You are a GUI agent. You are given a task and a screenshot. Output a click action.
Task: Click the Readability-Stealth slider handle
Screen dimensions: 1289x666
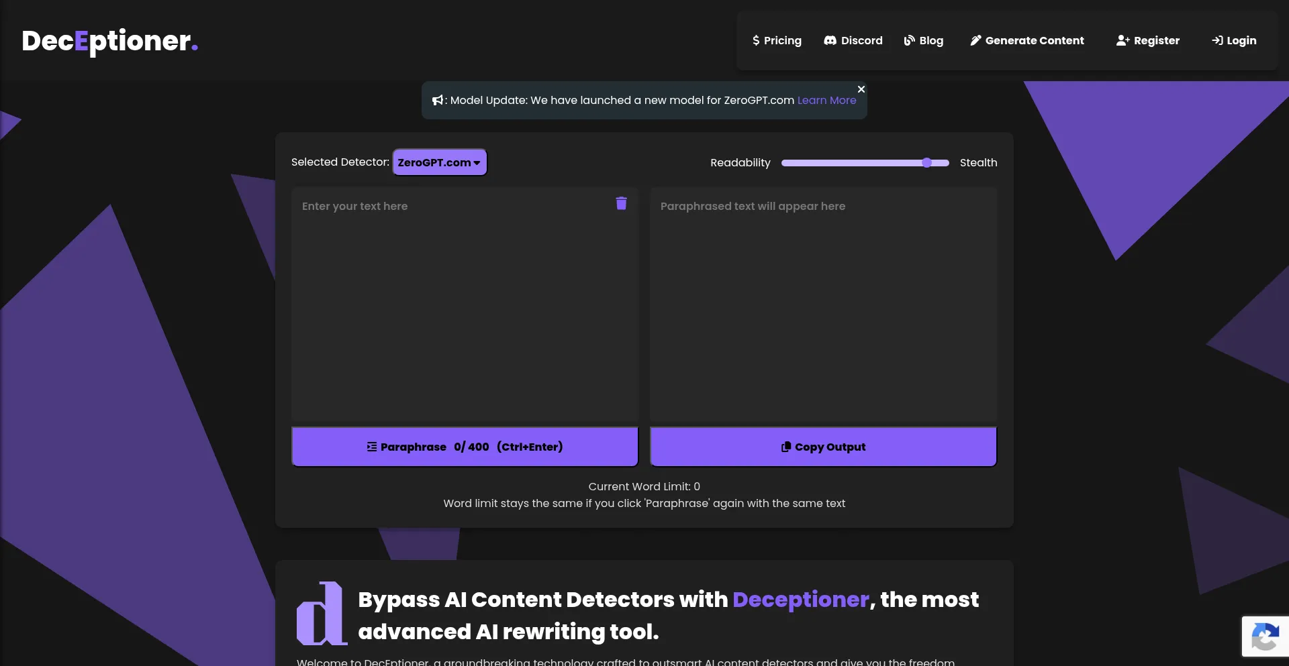(926, 162)
